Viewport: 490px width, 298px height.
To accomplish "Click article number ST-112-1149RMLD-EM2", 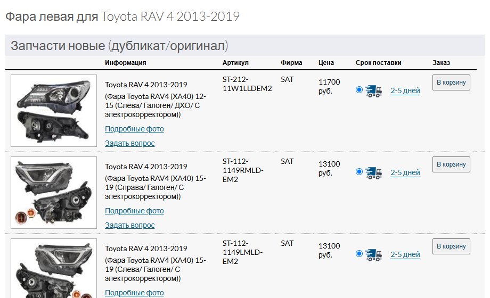I will [243, 170].
